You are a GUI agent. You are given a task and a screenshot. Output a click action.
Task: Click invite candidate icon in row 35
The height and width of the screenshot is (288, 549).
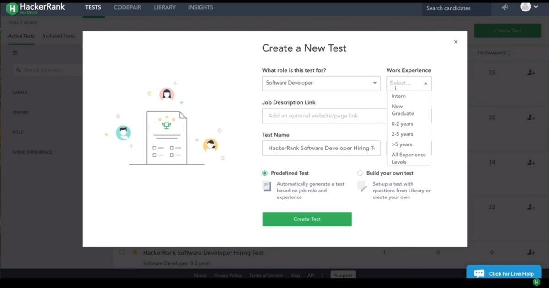[x=531, y=73]
